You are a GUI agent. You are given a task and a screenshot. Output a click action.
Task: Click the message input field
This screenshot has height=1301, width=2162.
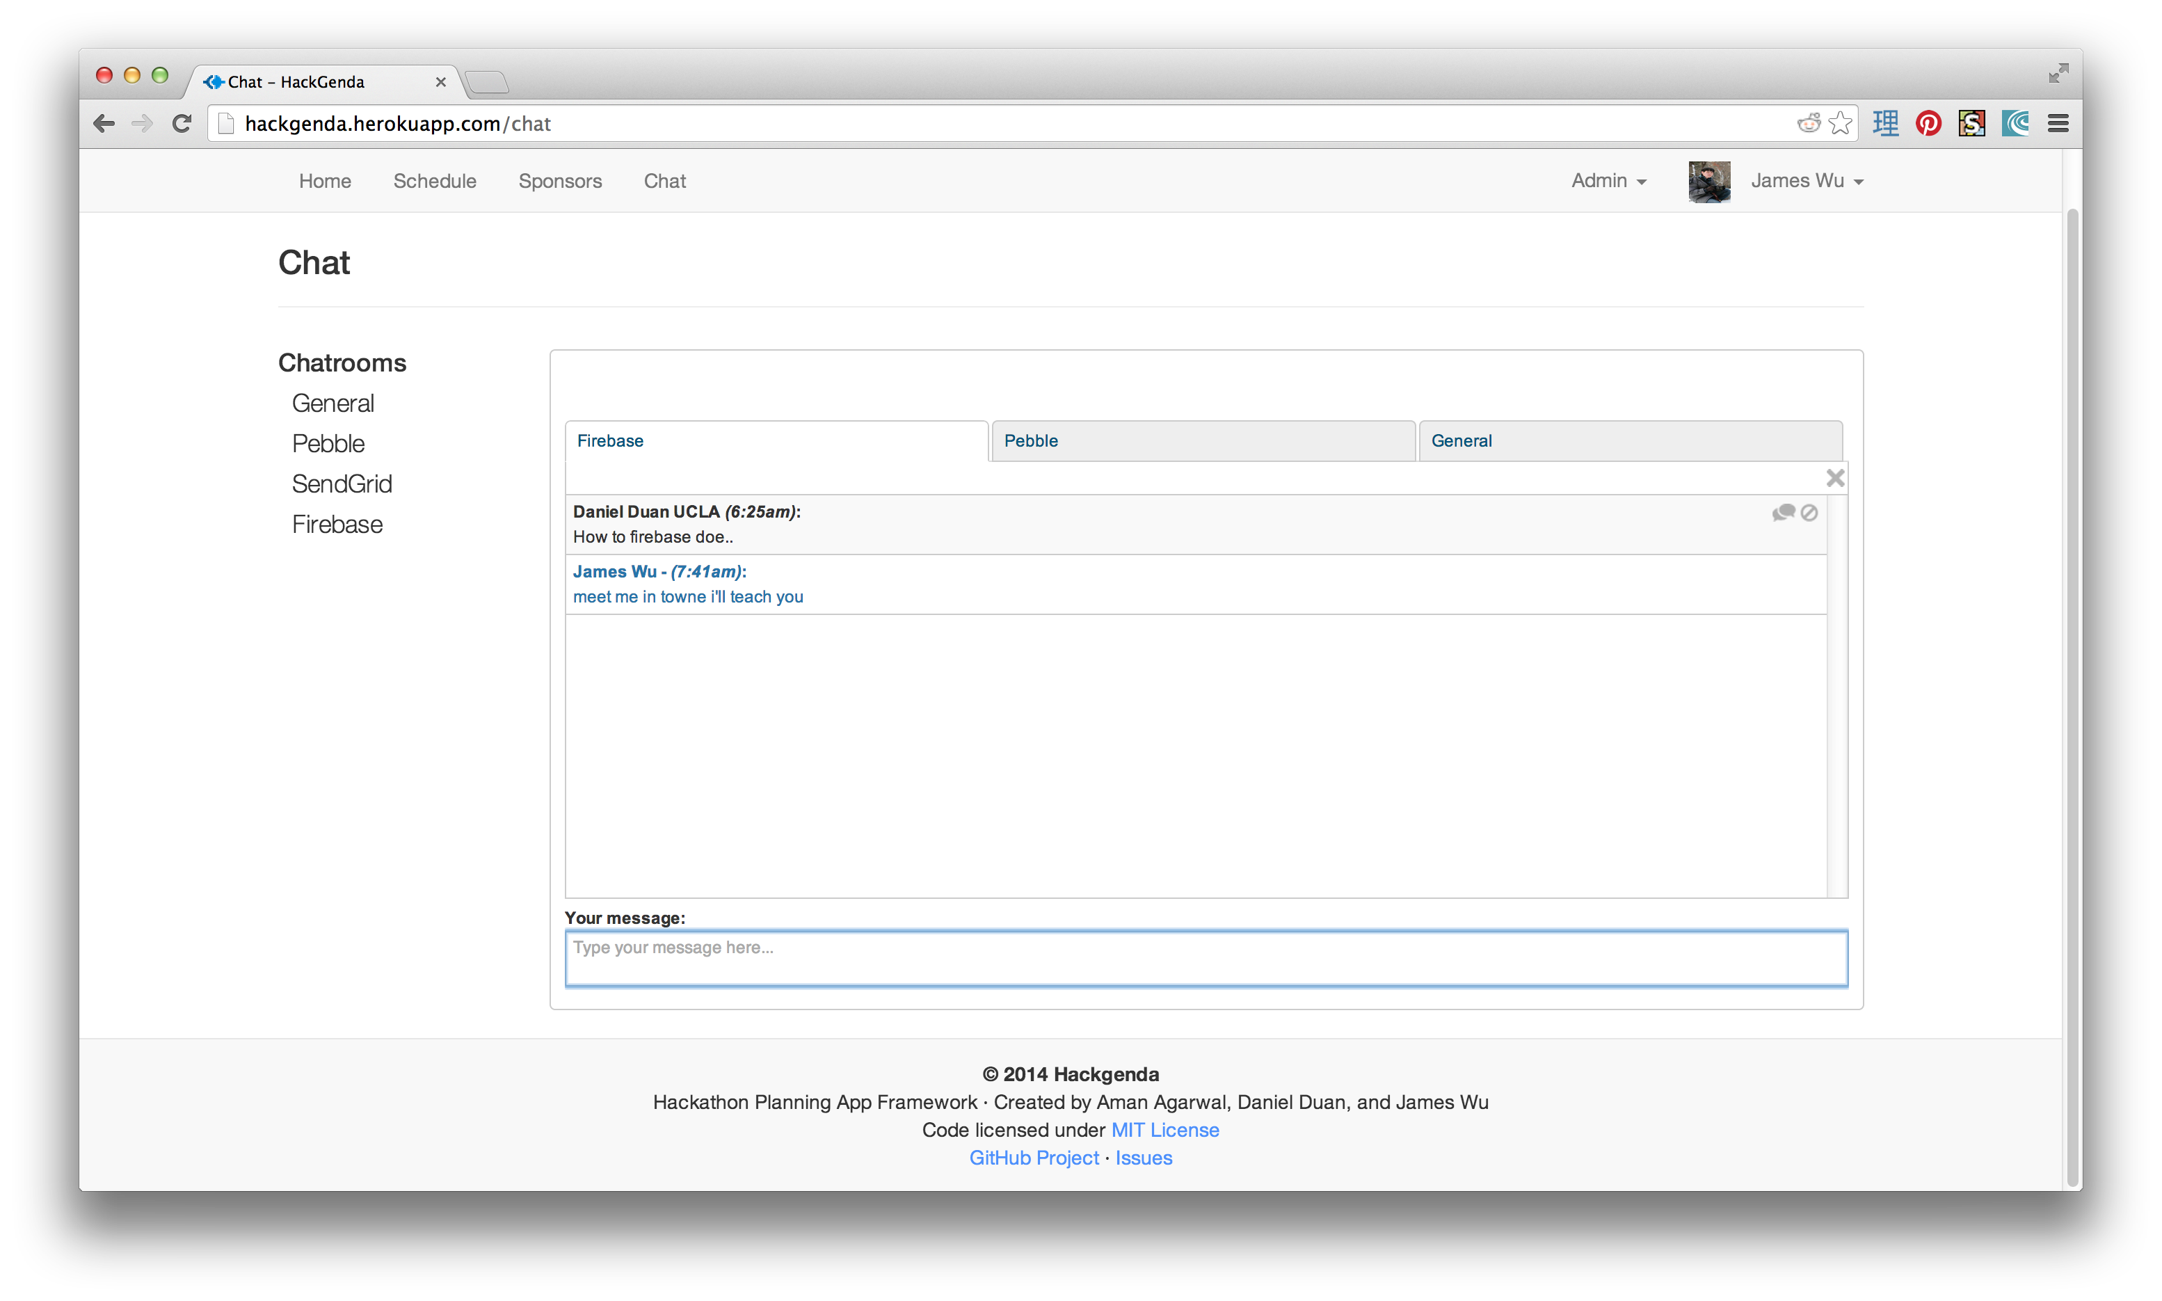click(1206, 958)
